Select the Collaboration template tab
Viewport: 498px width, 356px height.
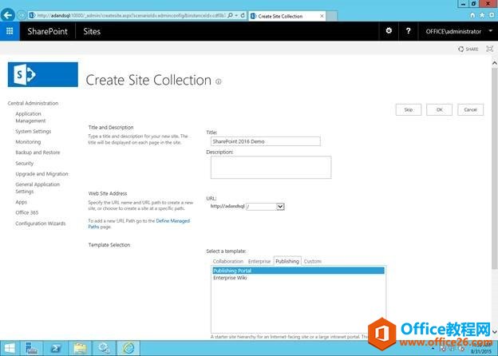(x=227, y=261)
